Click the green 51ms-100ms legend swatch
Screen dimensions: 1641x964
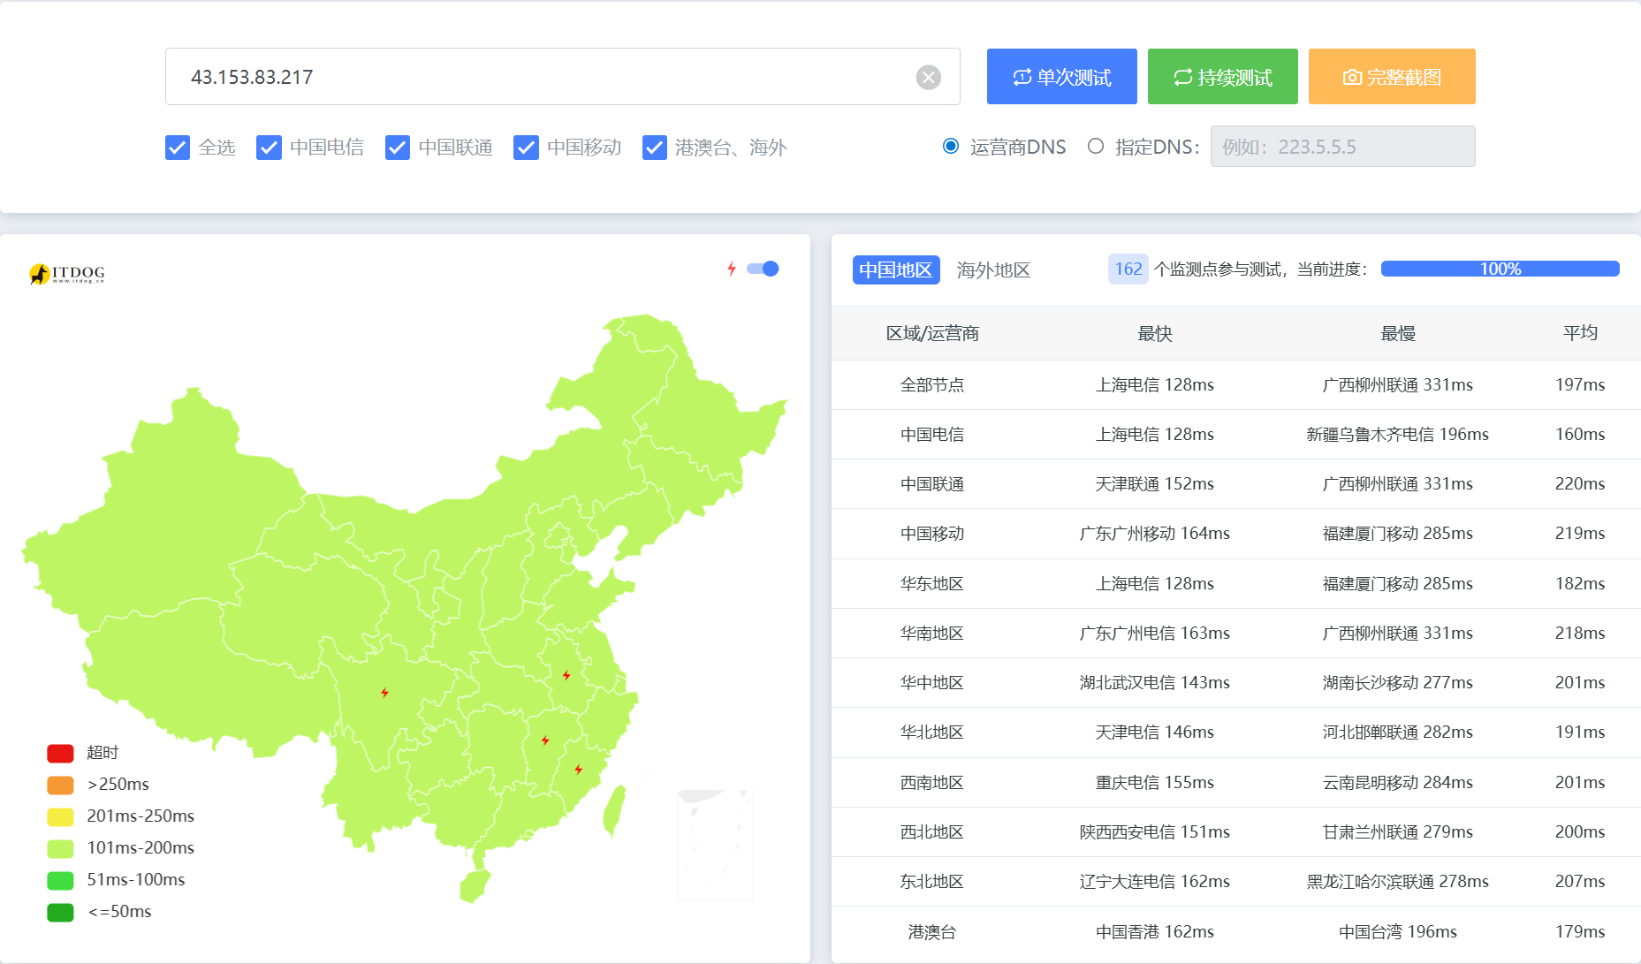(60, 880)
